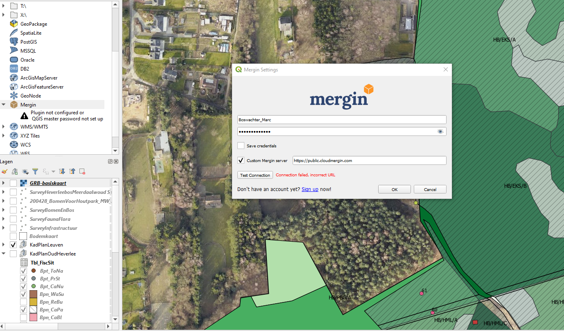Collapse the KadPlanOudHeverlee layer
Image resolution: width=564 pixels, height=331 pixels.
(x=3, y=253)
